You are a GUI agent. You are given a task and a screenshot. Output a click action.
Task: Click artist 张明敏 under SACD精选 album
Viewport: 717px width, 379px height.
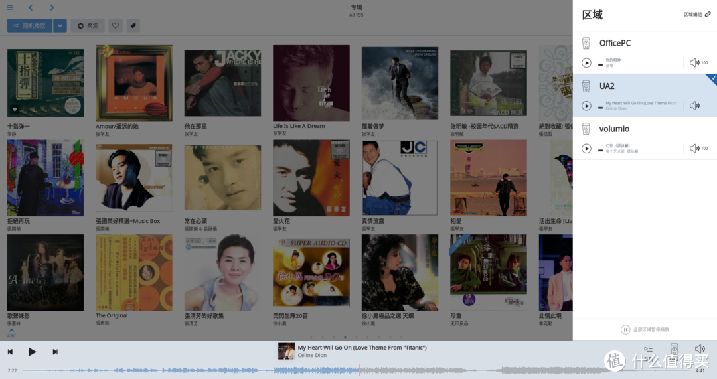pos(457,134)
